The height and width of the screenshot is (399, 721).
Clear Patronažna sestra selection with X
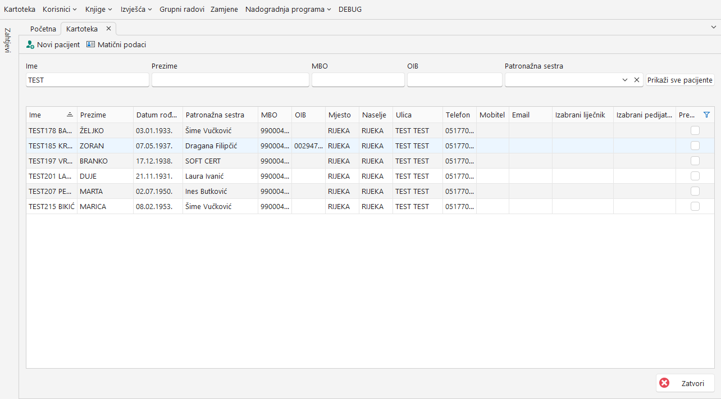[x=637, y=80]
